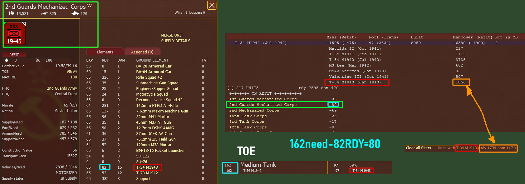Click MERGE UNIT

172,35
